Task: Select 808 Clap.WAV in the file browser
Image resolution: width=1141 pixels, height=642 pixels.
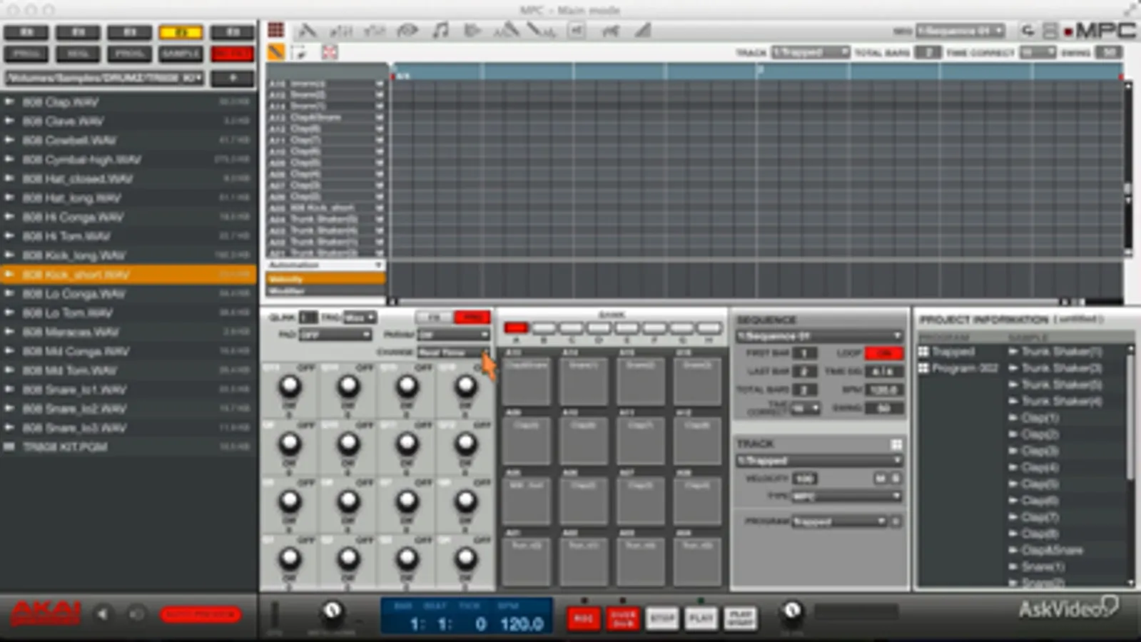Action: click(x=61, y=102)
